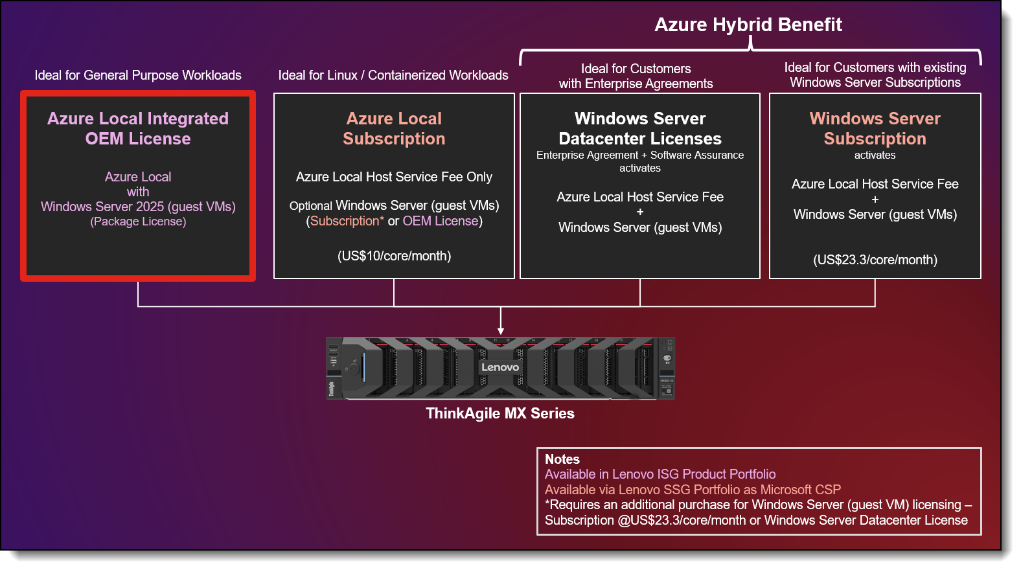Click Enterprise Agreement + Software Assurance text
This screenshot has height=570, width=1021.
point(639,155)
